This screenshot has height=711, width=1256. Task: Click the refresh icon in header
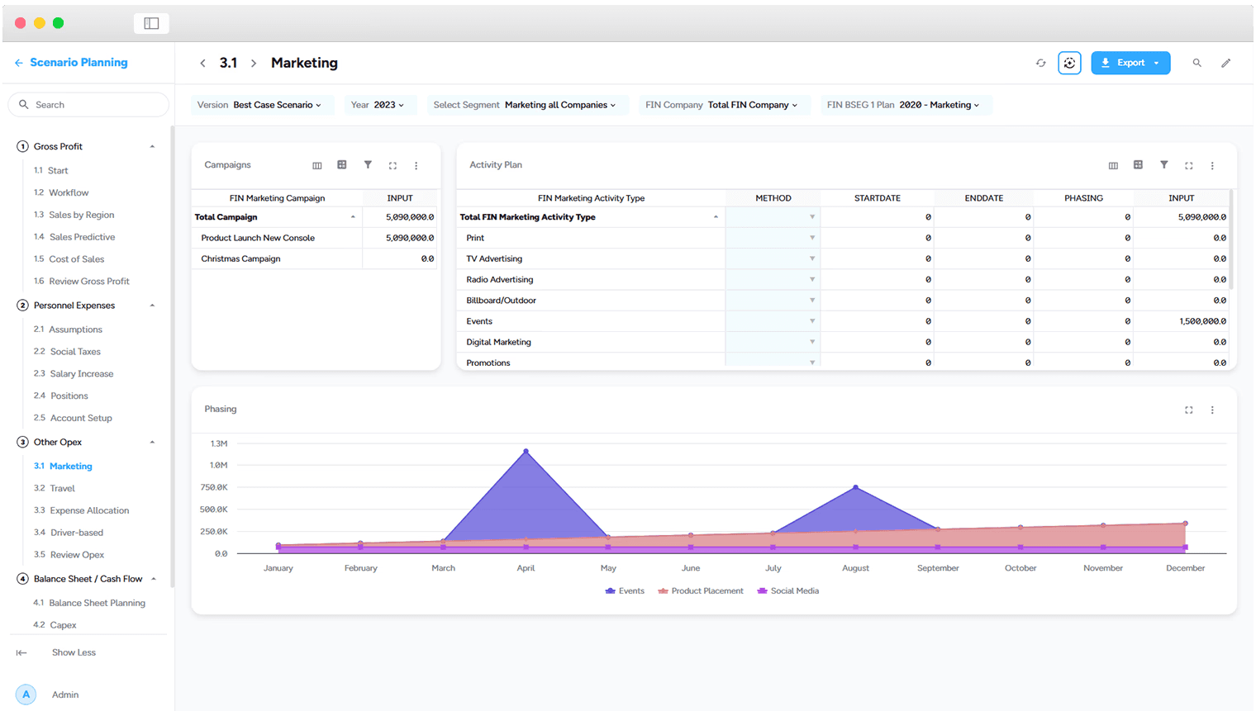tap(1040, 64)
